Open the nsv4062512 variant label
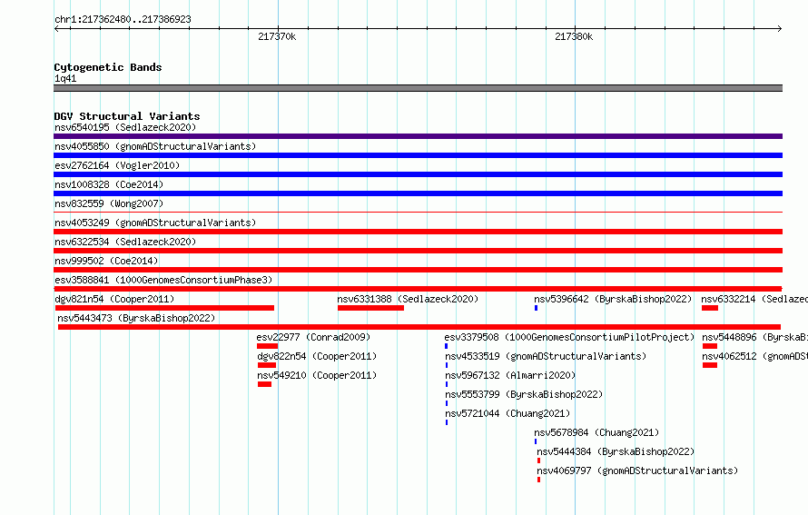Image resolution: width=808 pixels, height=515 pixels. coord(755,356)
